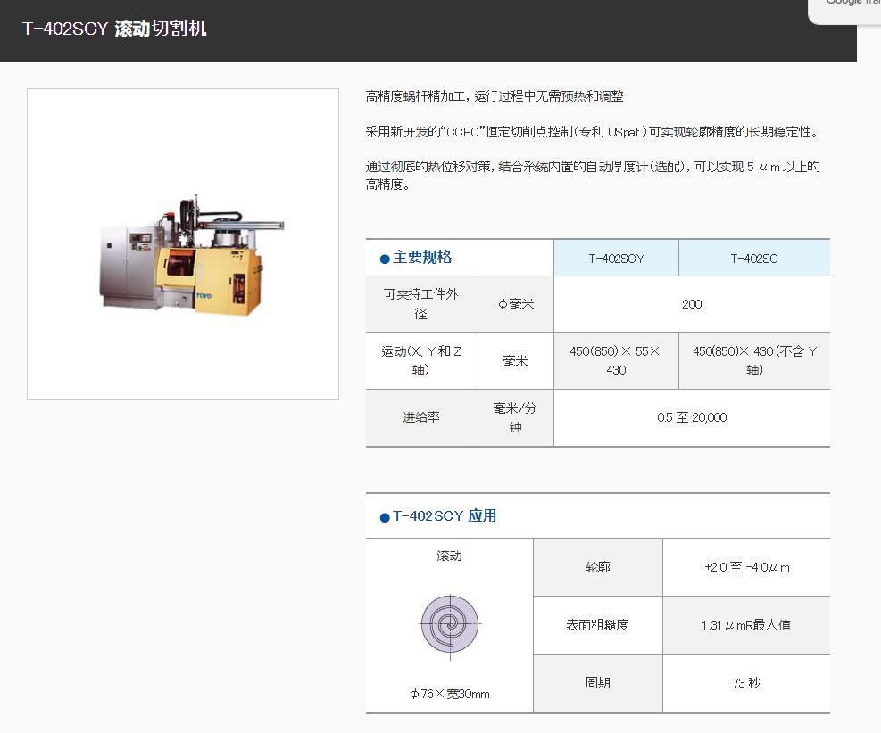Viewport: 881px width, 733px height.
Task: Click the '毫米' unit cell in motion row
Action: [x=516, y=360]
